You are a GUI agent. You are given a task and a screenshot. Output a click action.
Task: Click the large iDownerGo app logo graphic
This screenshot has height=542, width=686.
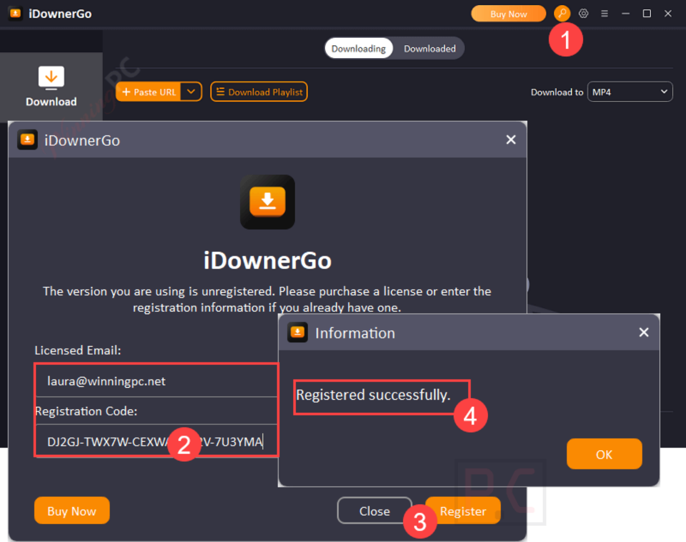click(x=267, y=202)
